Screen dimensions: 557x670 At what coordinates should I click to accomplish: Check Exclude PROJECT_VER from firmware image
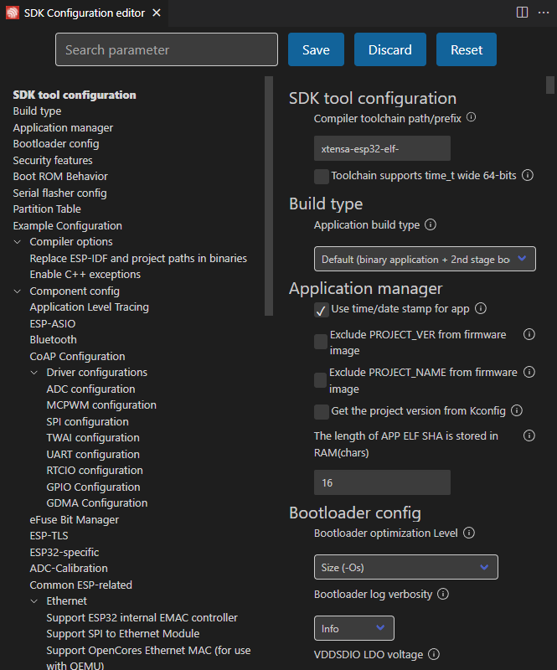pos(321,342)
